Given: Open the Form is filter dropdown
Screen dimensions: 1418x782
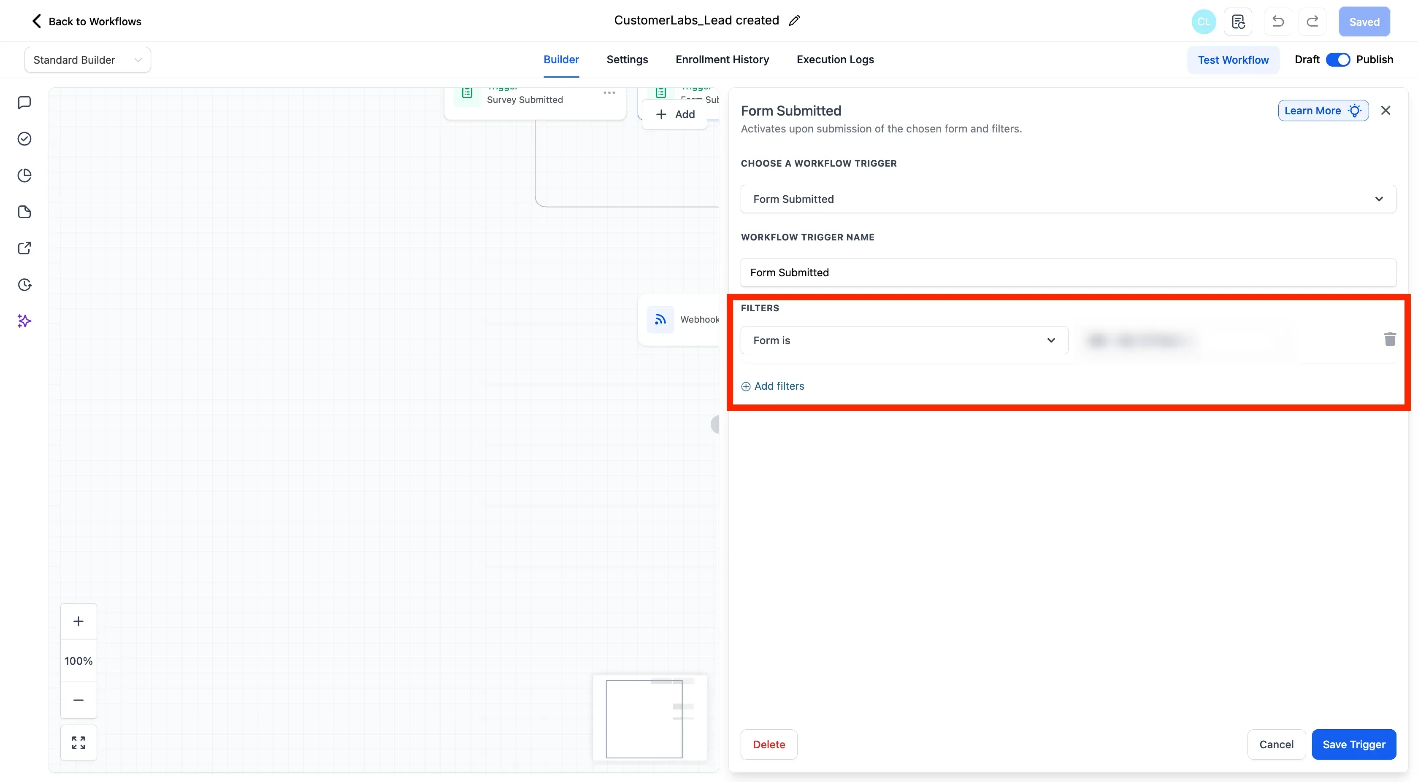Looking at the screenshot, I should (904, 341).
